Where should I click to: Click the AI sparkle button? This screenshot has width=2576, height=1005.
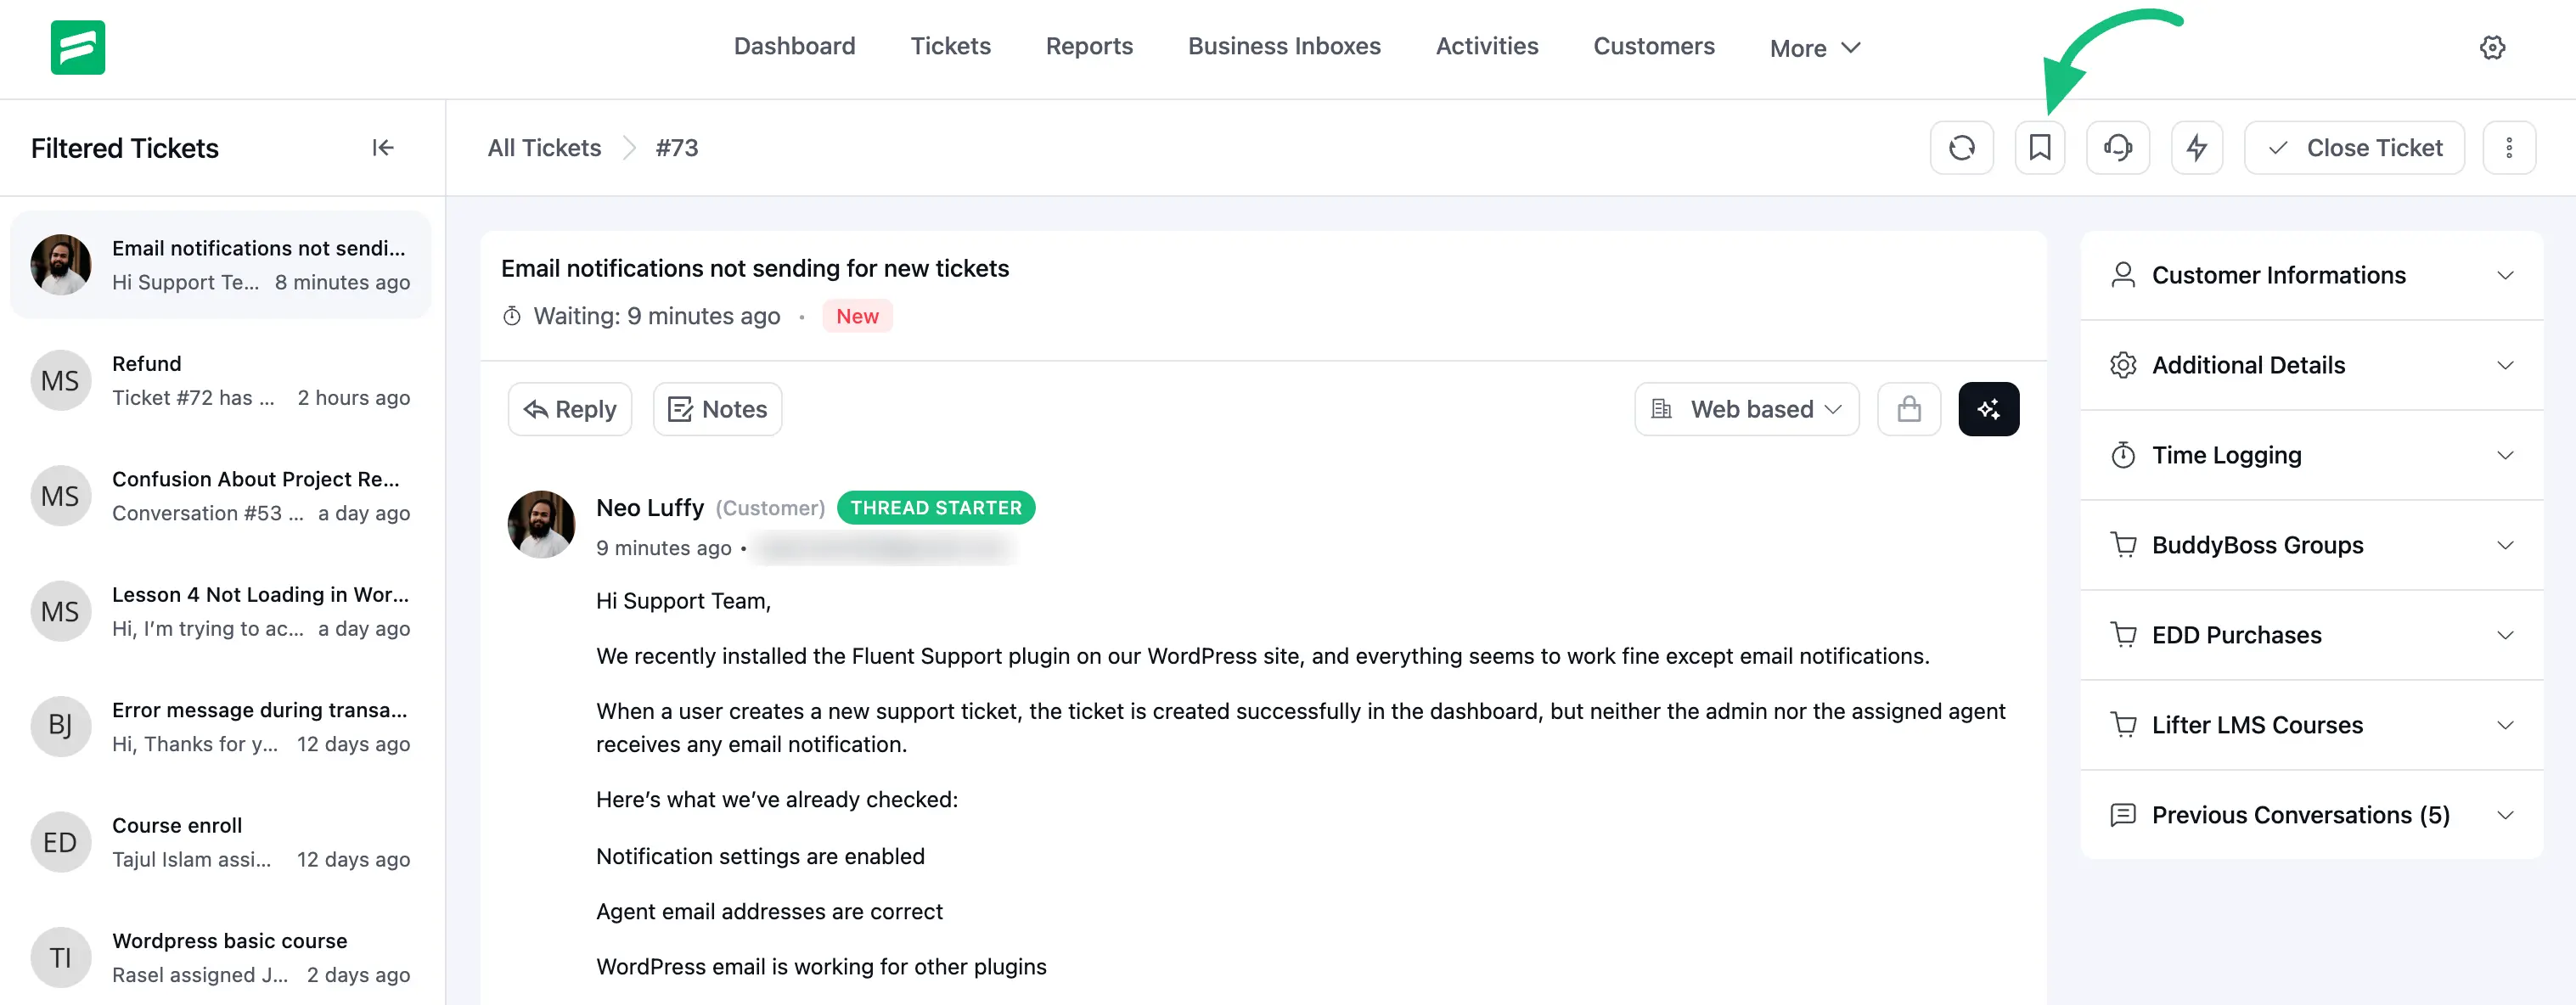point(1988,409)
